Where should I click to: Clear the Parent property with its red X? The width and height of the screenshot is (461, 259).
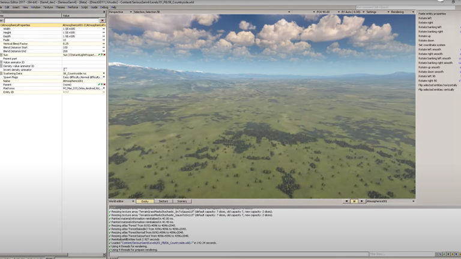tap(104, 85)
